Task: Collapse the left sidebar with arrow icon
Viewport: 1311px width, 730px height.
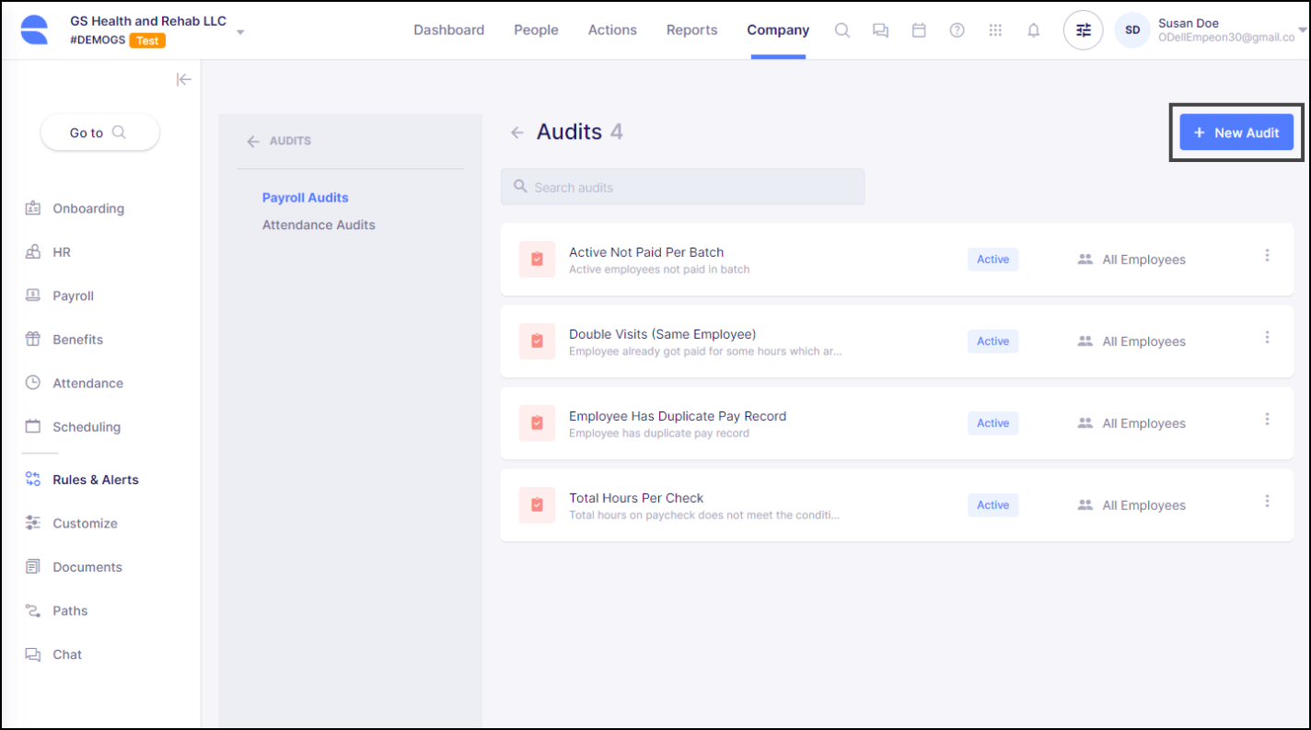Action: 184,79
